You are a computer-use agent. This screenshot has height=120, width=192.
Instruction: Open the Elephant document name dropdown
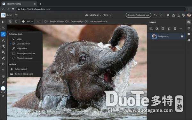point(95,15)
